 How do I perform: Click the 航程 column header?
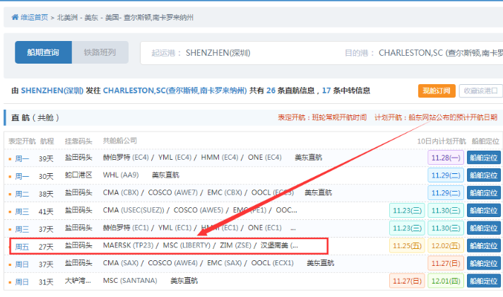[x=47, y=141]
